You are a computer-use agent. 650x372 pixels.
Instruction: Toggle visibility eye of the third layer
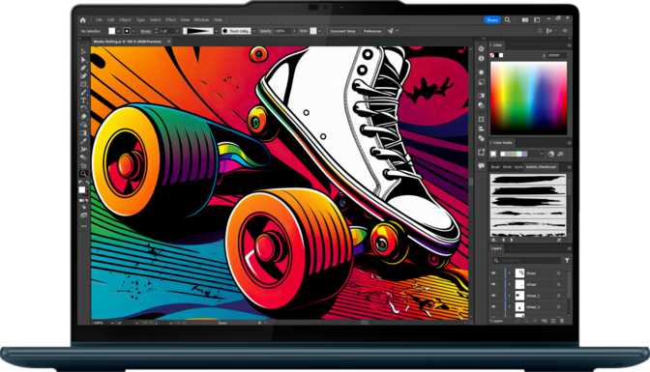493,296
